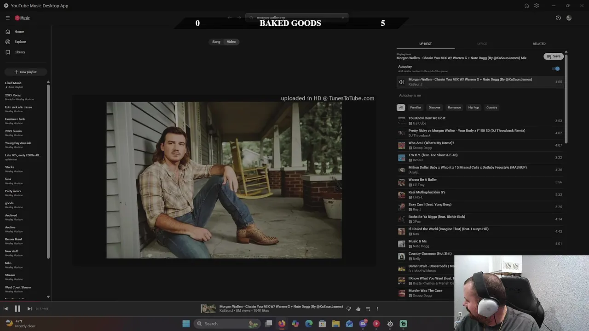The height and width of the screenshot is (331, 589).
Task: Open the desktop app settings gear
Action: pyautogui.click(x=537, y=6)
